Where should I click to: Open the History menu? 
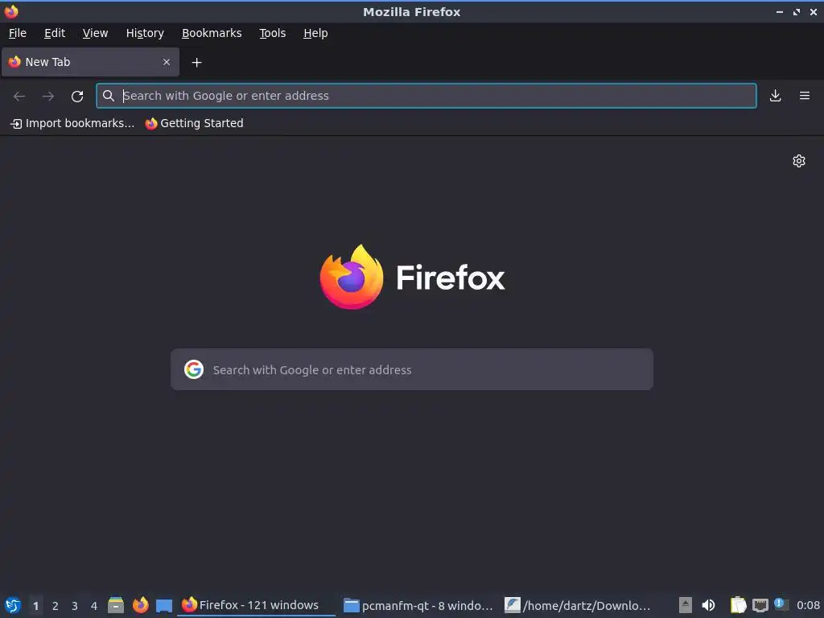(x=145, y=33)
